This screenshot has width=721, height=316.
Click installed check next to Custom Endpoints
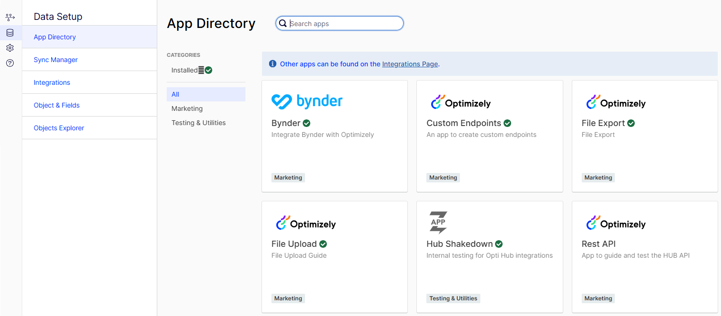507,123
